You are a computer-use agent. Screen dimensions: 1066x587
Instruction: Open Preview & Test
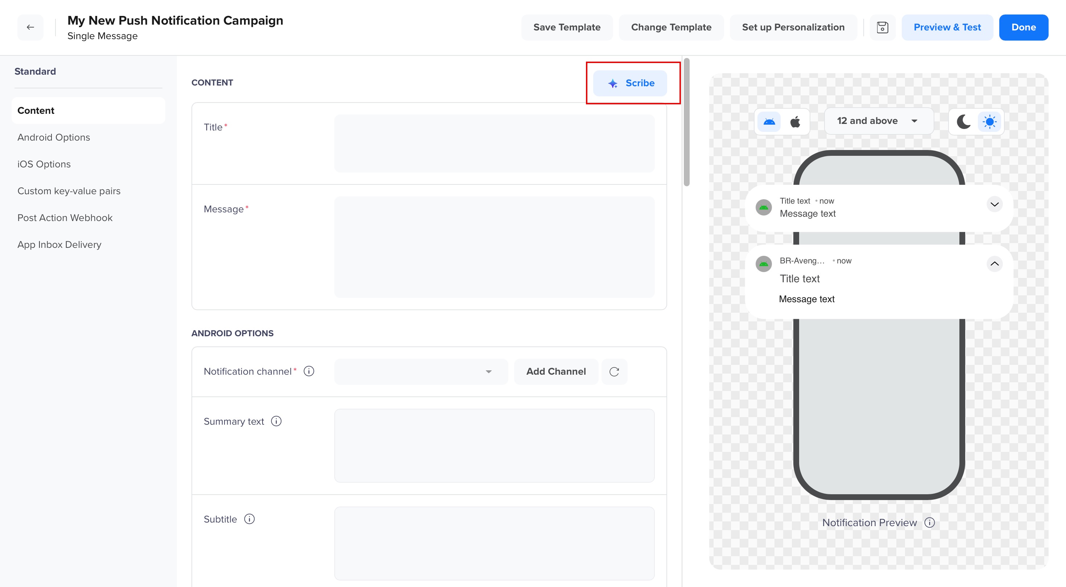[x=947, y=27]
